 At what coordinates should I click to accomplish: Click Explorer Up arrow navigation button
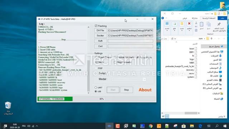pyautogui.click(x=211, y=39)
